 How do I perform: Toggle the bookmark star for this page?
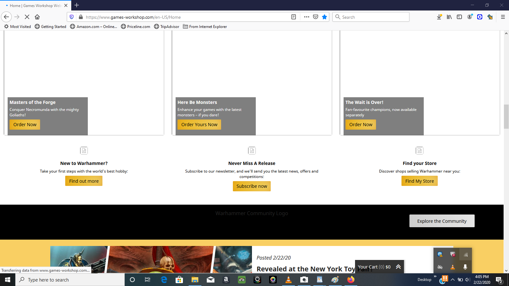click(324, 17)
